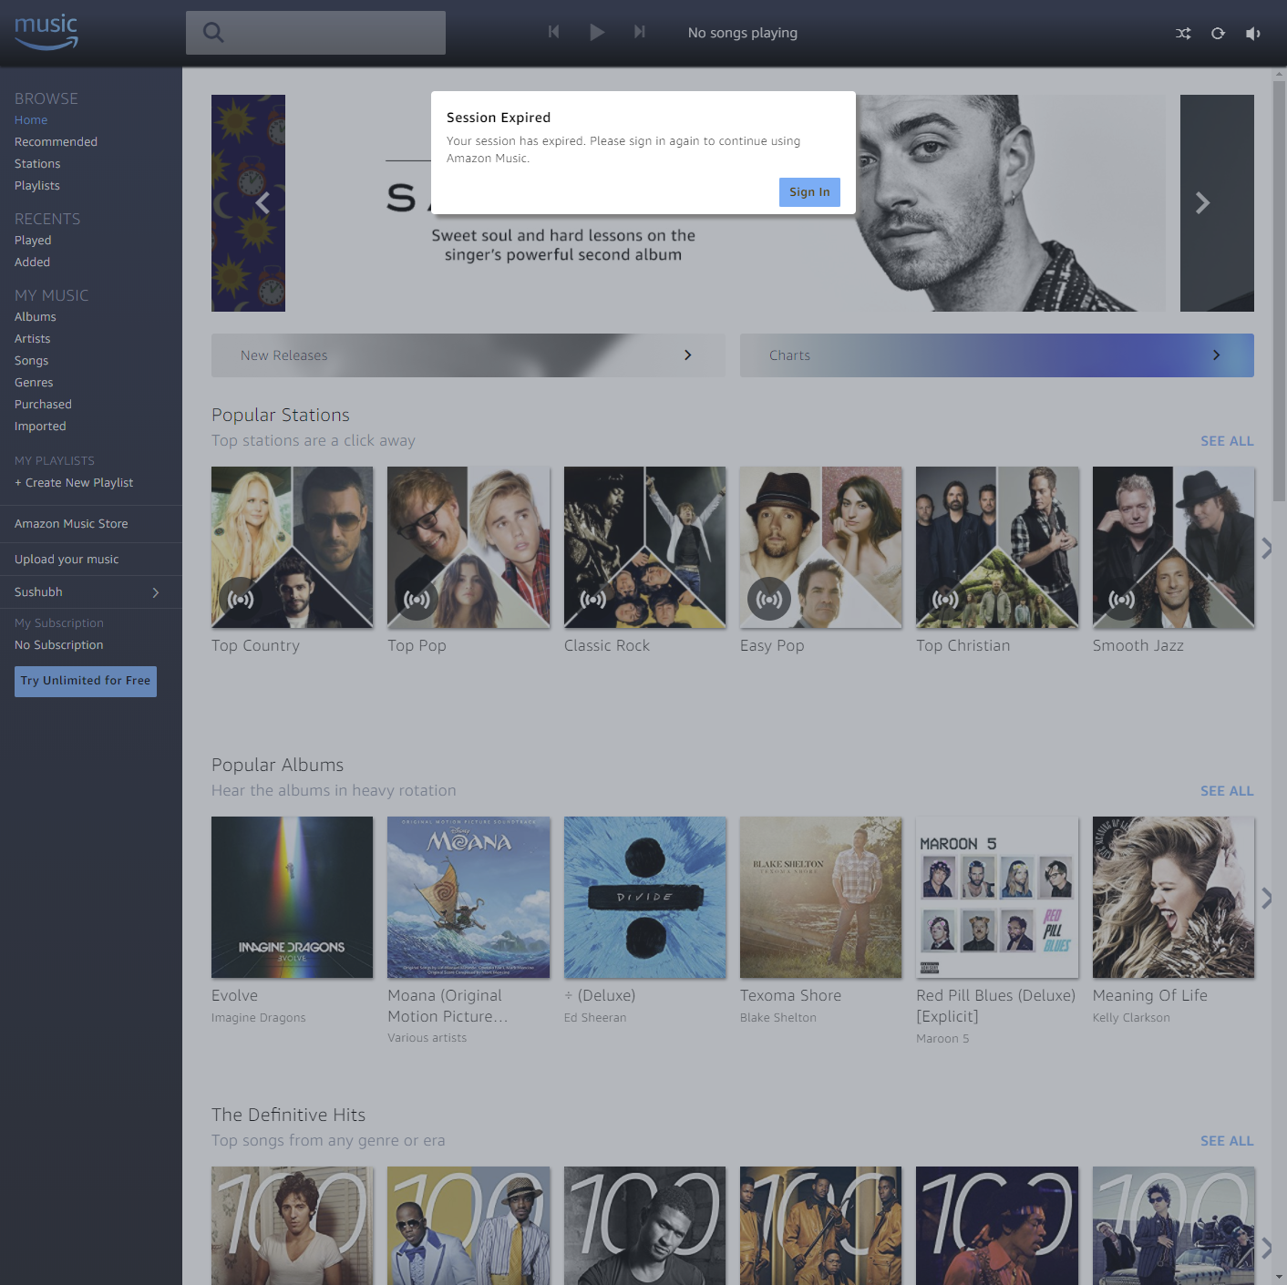Open the Texoma Shore album cover
The width and height of the screenshot is (1287, 1285).
820,898
